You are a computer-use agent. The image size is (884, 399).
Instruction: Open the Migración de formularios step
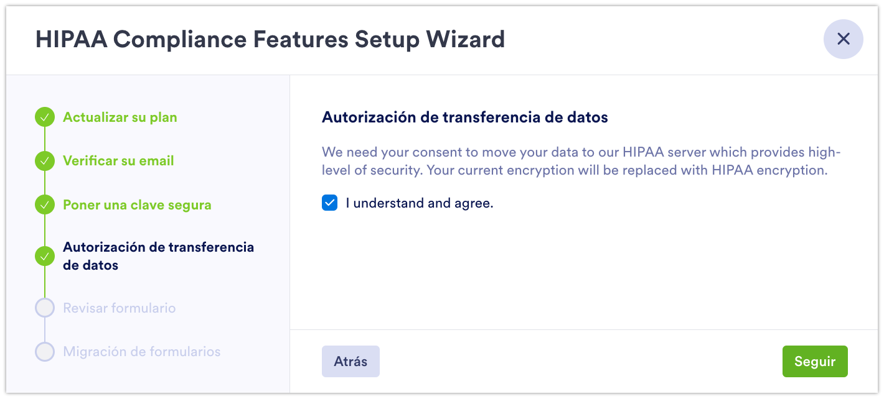point(141,352)
